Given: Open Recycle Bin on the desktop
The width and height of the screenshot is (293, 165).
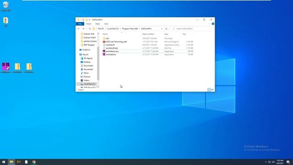Looking at the screenshot, I should (6, 6).
